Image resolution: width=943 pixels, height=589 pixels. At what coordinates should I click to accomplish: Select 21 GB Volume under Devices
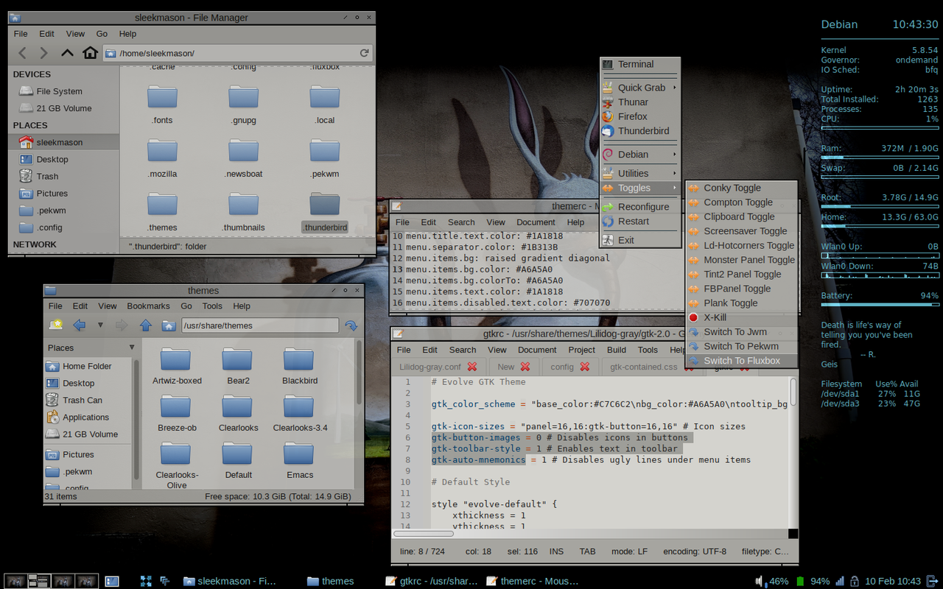[x=64, y=108]
